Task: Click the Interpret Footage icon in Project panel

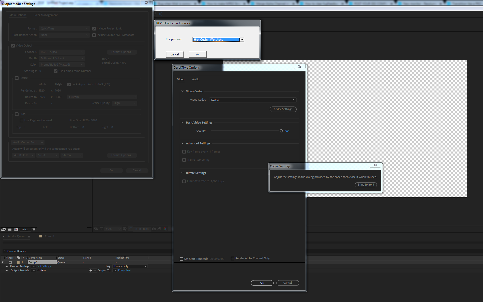Action: [x=3, y=230]
